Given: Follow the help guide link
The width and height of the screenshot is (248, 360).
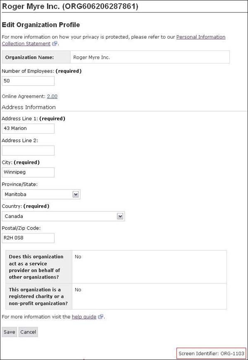Looking at the screenshot, I should click(84, 317).
